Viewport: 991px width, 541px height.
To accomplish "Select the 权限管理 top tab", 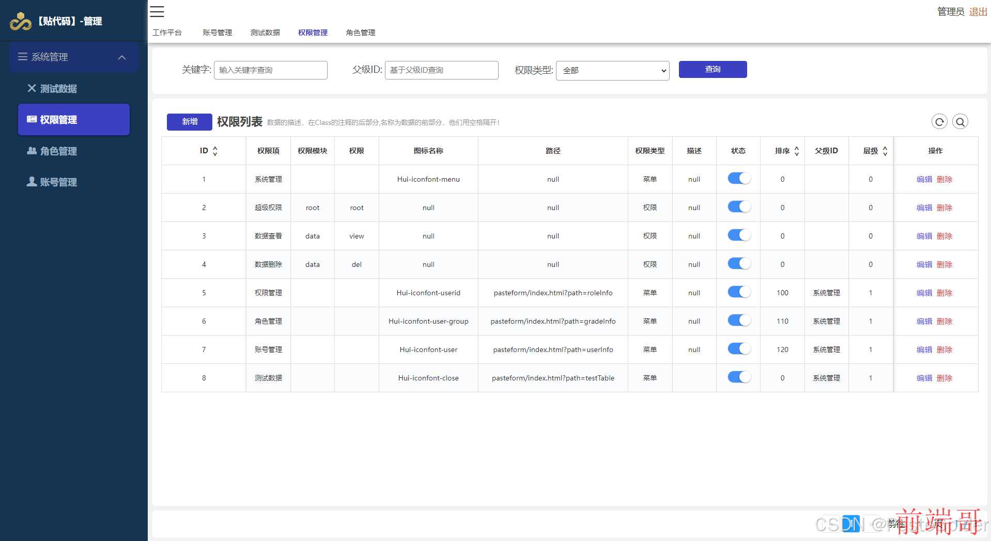I will click(313, 33).
